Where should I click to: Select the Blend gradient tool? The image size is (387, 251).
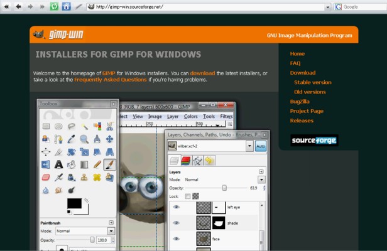[x=84, y=164]
